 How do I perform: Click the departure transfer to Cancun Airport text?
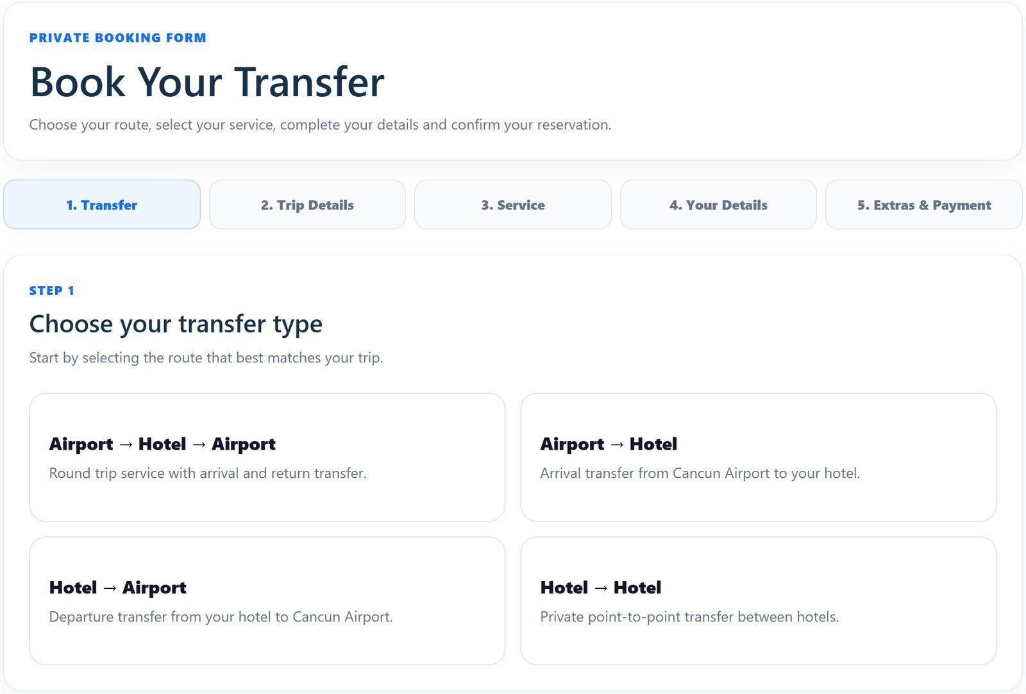[221, 617]
